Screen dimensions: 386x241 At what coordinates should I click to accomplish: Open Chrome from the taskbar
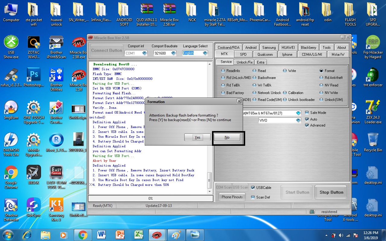pyautogui.click(x=83, y=235)
